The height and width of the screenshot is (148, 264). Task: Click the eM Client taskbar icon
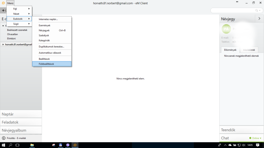tap(75, 145)
